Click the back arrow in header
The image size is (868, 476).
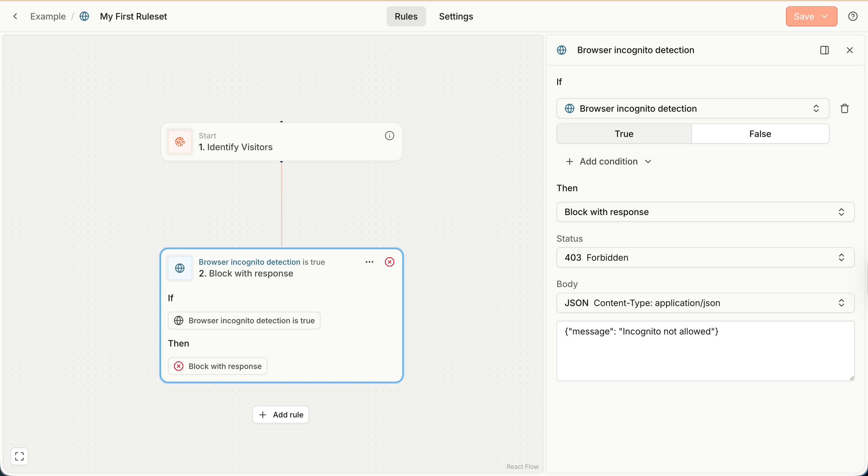(15, 16)
